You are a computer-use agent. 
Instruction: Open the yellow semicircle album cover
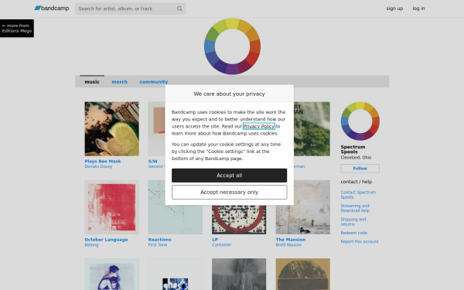tap(303, 275)
